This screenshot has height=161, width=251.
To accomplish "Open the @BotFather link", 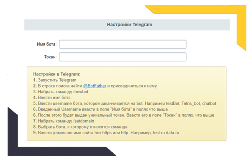I will (95, 86).
